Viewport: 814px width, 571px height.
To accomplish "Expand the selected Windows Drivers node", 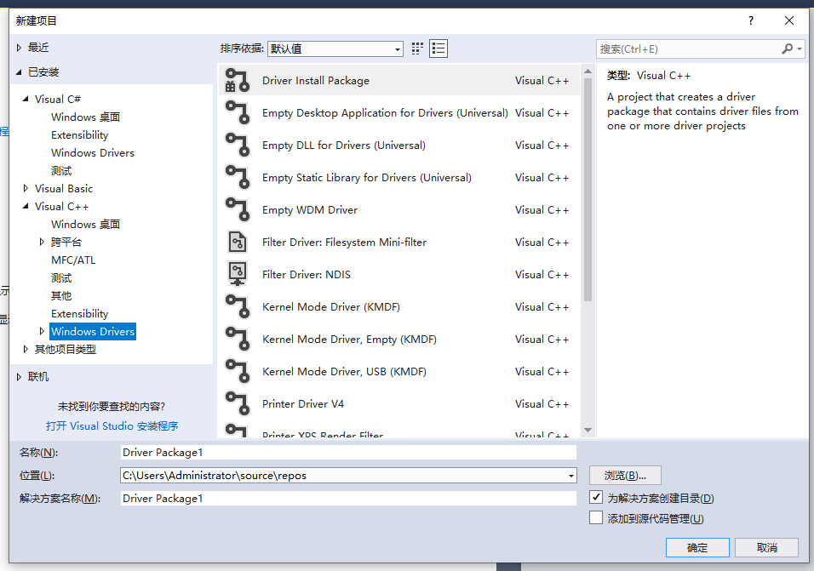I will [x=42, y=331].
